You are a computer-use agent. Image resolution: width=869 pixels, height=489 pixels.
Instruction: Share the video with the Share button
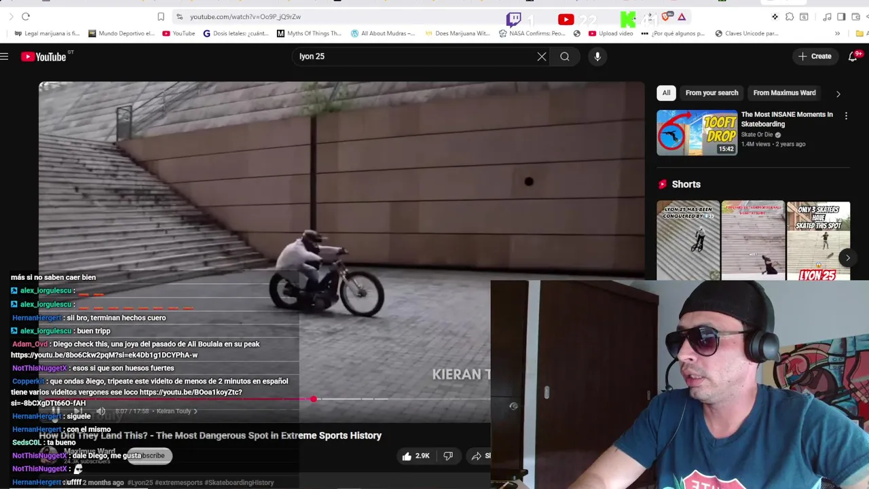pos(481,456)
